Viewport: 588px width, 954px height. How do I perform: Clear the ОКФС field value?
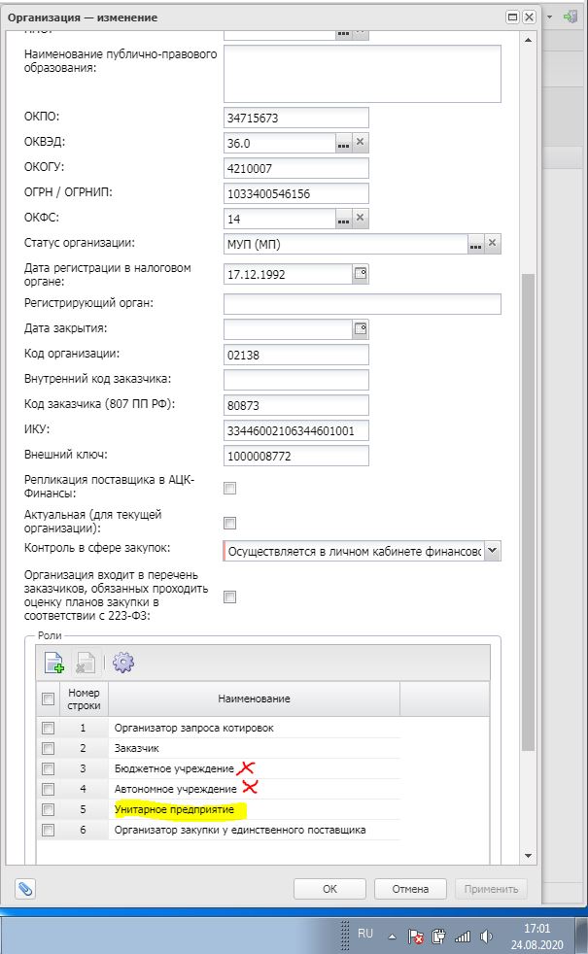tap(360, 219)
